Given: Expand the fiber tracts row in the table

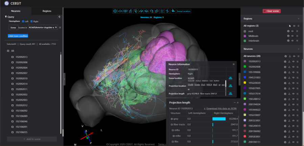Looking at the screenshot, I should pyautogui.click(x=172, y=124).
